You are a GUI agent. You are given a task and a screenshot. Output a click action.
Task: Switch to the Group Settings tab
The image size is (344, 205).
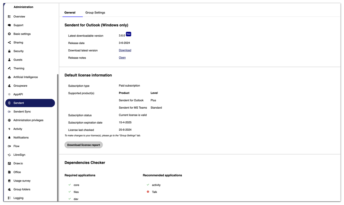[x=95, y=13]
